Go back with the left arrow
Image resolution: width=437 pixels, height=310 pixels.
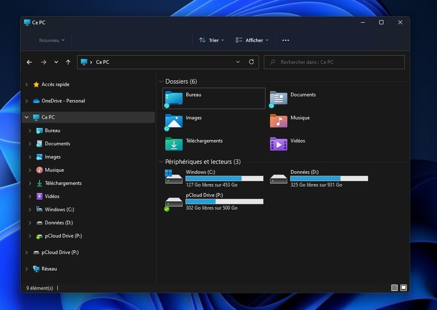coord(29,62)
